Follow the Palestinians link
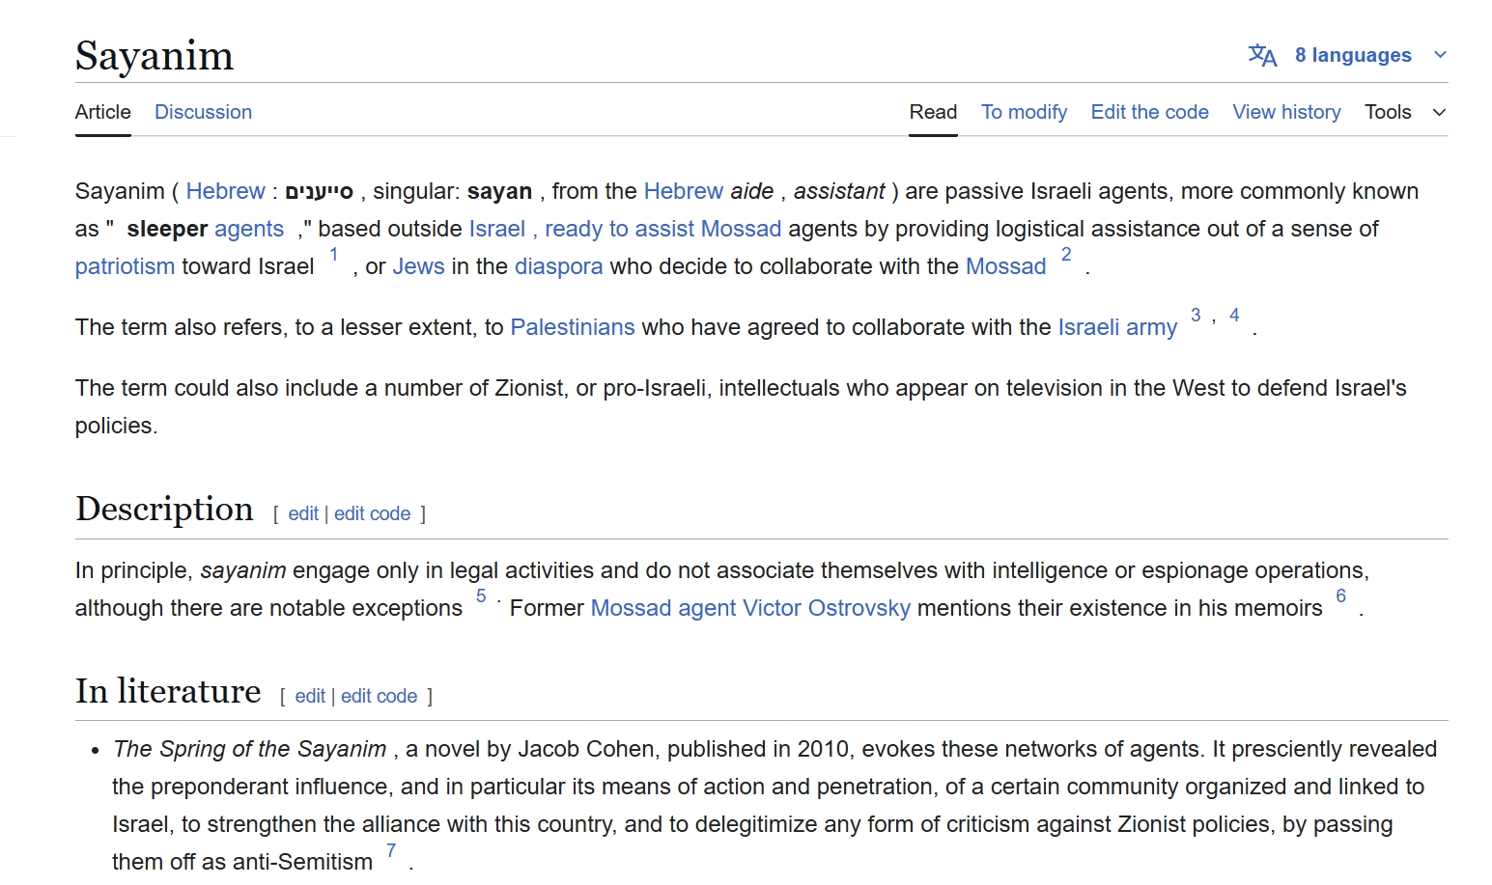 [573, 327]
